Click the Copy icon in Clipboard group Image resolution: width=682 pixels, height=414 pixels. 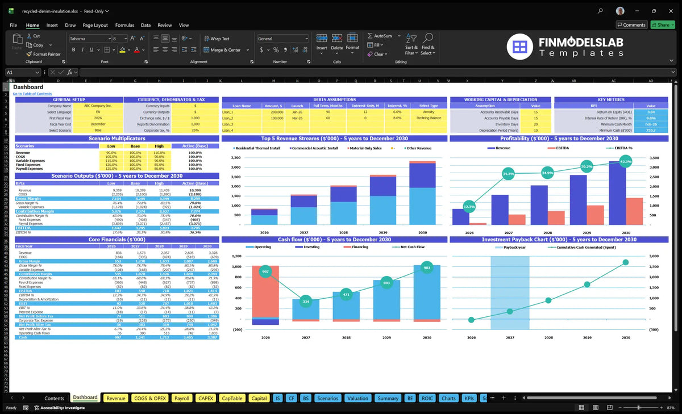[x=28, y=45]
